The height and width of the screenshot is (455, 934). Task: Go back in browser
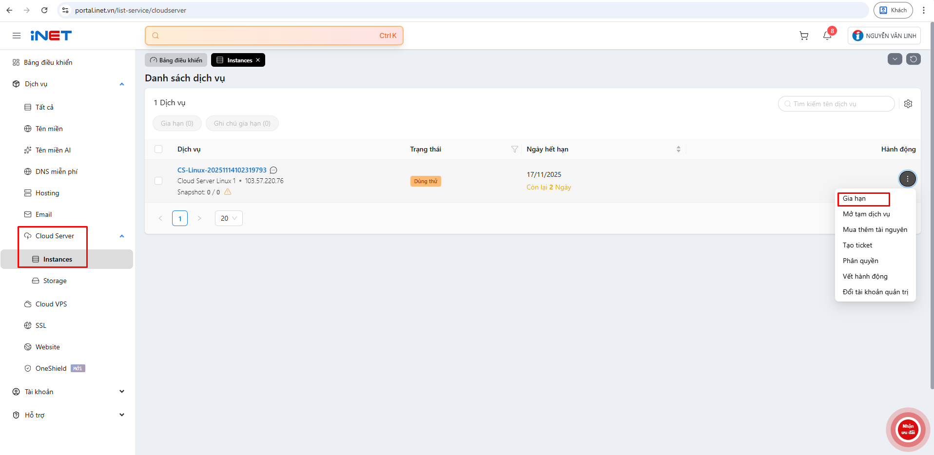[9, 10]
